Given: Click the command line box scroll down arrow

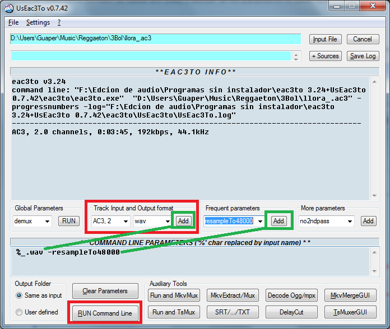Looking at the screenshot, I should 374,271.
